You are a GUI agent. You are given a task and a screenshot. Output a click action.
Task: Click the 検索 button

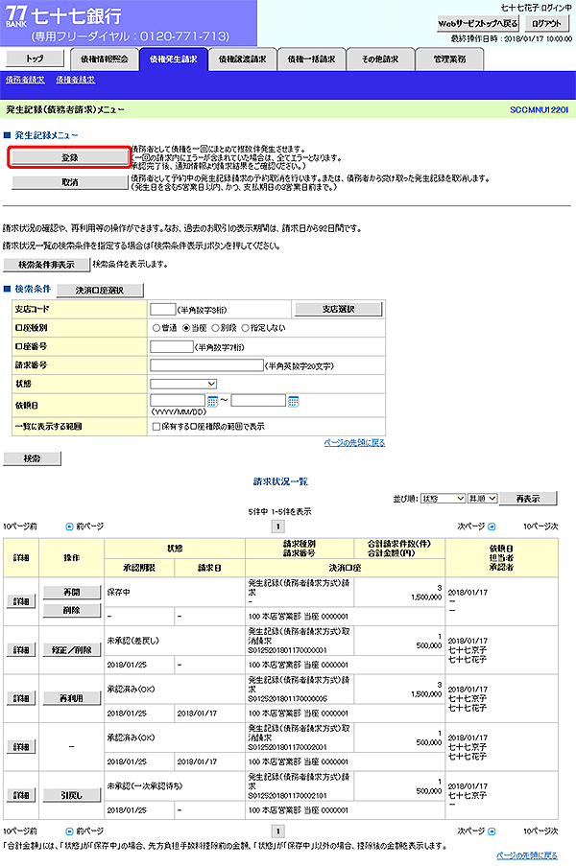[32, 458]
